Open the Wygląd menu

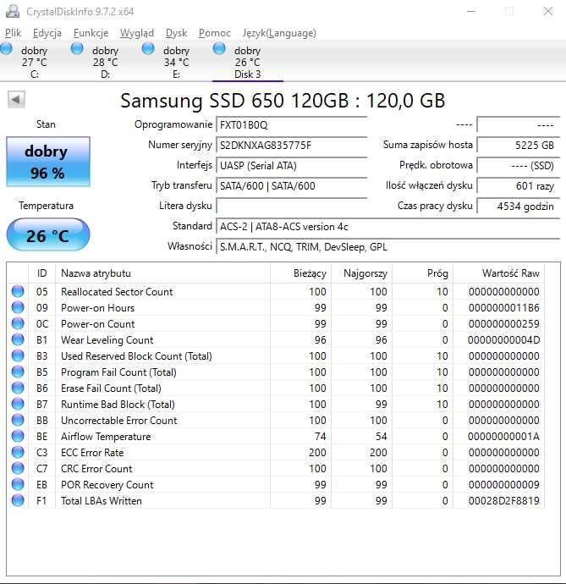(137, 33)
